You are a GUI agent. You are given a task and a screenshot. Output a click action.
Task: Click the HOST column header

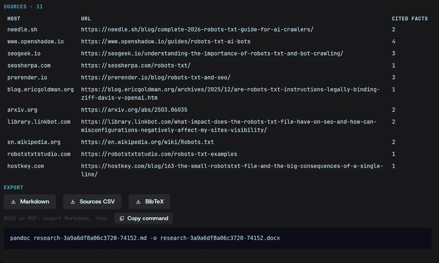[x=14, y=19]
